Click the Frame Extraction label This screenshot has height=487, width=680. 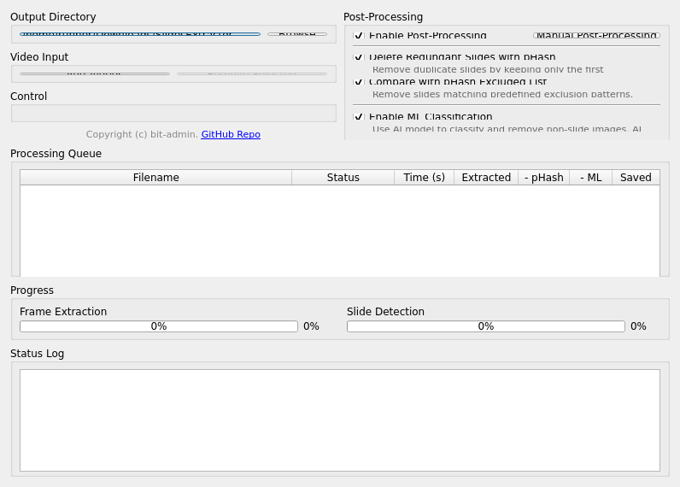63,311
